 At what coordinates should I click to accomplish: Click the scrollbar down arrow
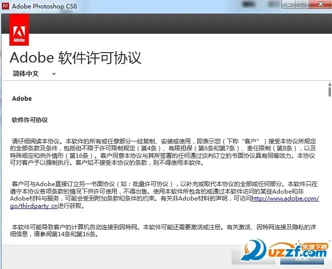[330, 241]
